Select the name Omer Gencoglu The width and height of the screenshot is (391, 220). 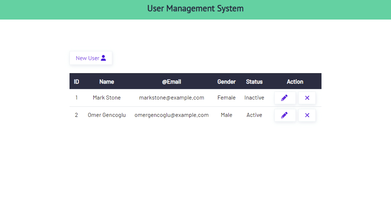107,115
